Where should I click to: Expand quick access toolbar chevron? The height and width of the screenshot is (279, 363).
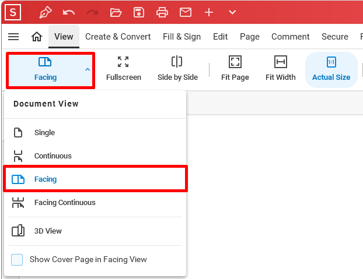coord(232,12)
